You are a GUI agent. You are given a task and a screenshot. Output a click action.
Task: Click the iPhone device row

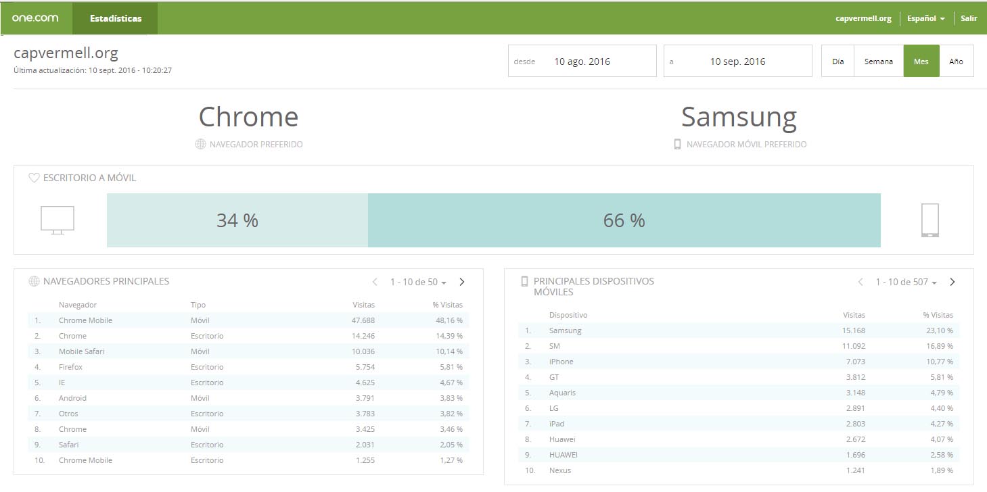tap(739, 362)
